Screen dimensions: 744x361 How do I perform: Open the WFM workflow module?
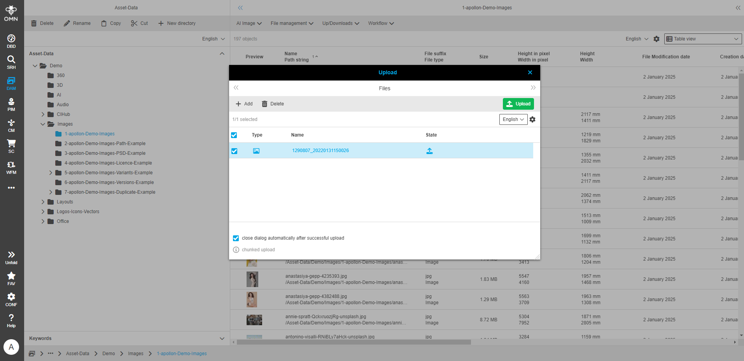11,167
